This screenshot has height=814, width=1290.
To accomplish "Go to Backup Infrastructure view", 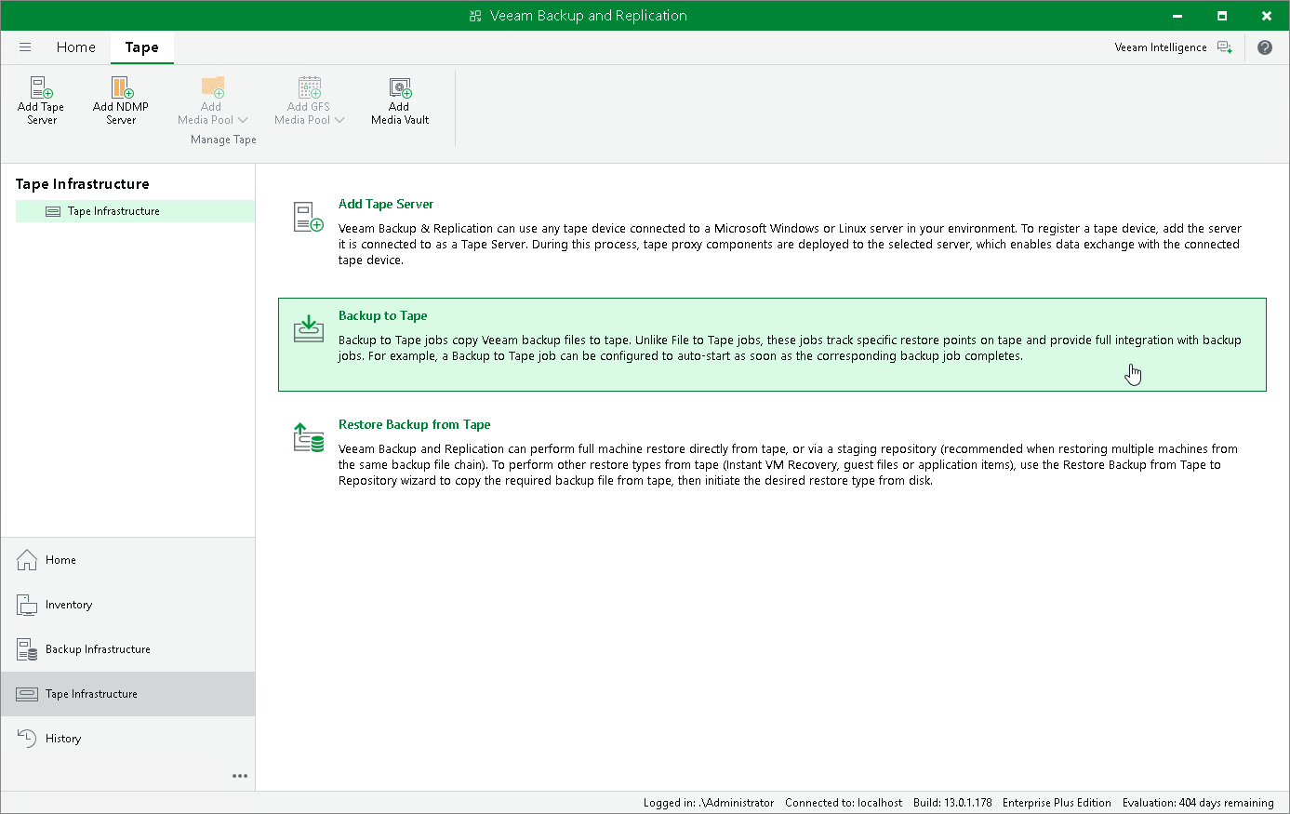I will pos(127,649).
